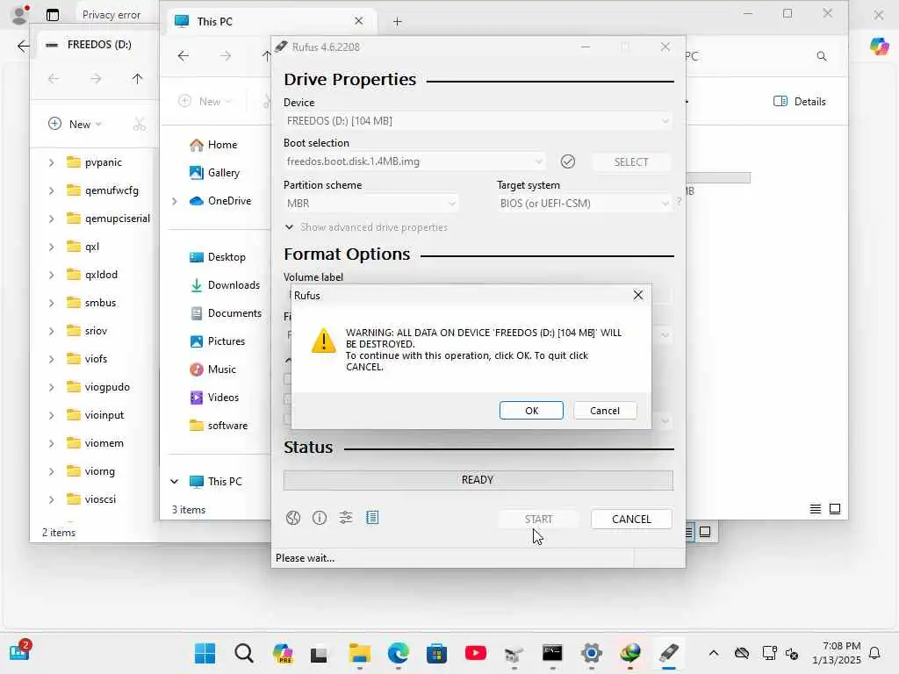
Task: Open taskbar Search
Action: coord(244,653)
